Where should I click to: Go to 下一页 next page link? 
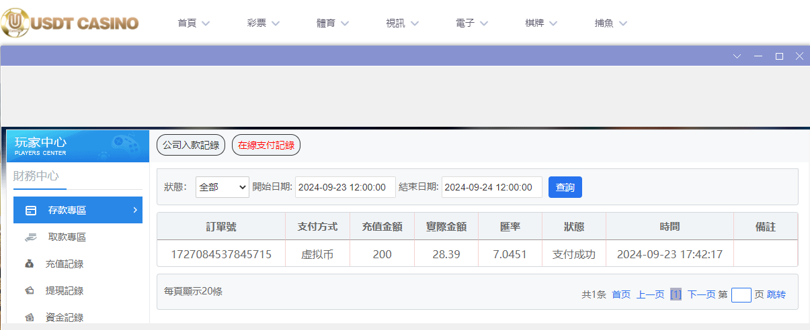[701, 294]
